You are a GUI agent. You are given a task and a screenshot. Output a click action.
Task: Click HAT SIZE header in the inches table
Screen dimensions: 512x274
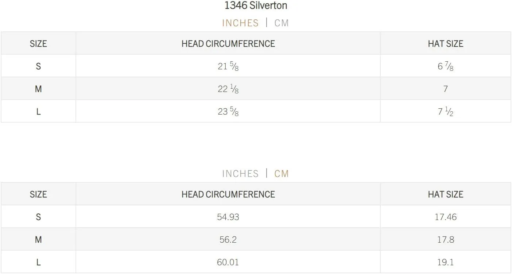pyautogui.click(x=445, y=43)
